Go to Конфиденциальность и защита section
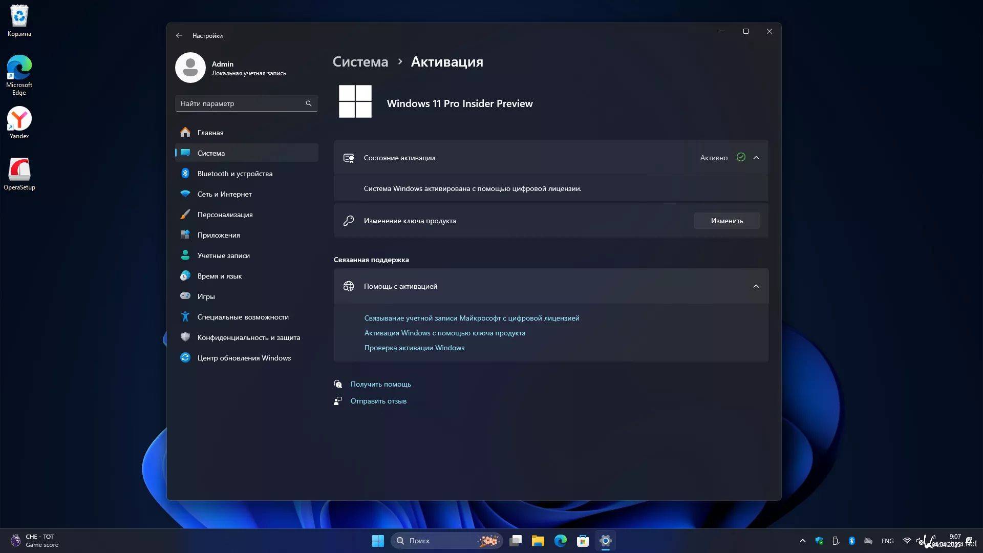 248,337
